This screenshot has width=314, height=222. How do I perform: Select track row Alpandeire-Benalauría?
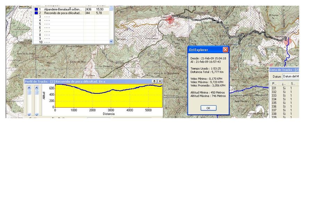click(x=71, y=9)
